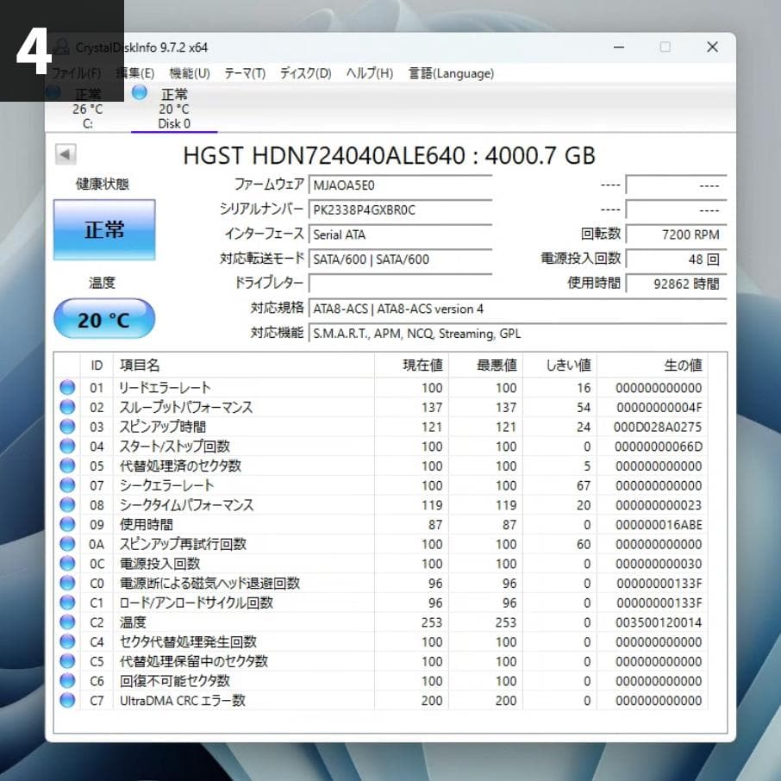Click the 20 °C temperature indicator button
This screenshot has width=781, height=781.
(103, 318)
